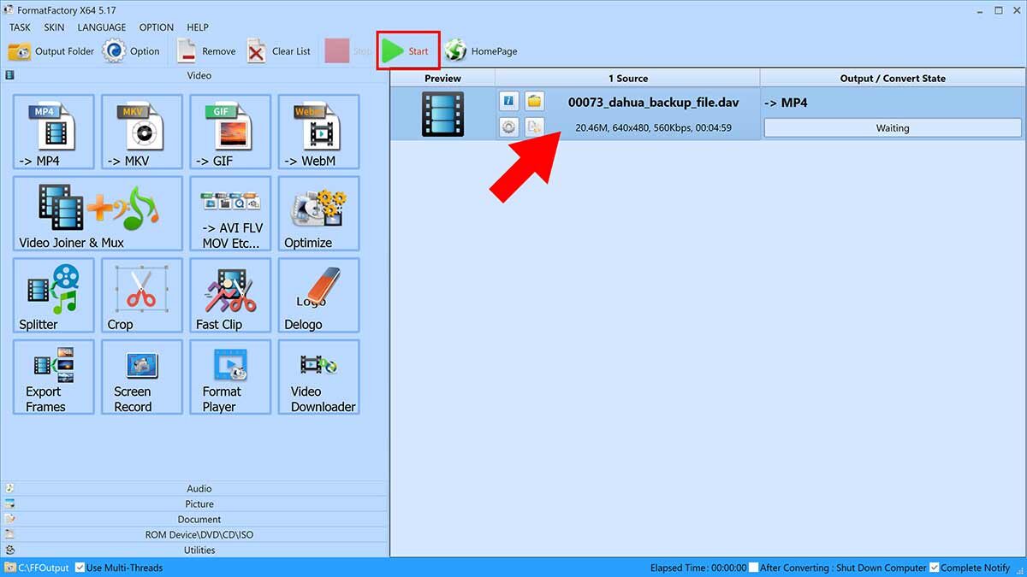The width and height of the screenshot is (1027, 577).
Task: Open the LANGUAGE menu
Action: click(x=101, y=26)
